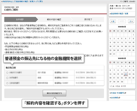Viewport: 137px width, 111px height.
Task: Select date 30 in the September calendar
Action: 122,82
